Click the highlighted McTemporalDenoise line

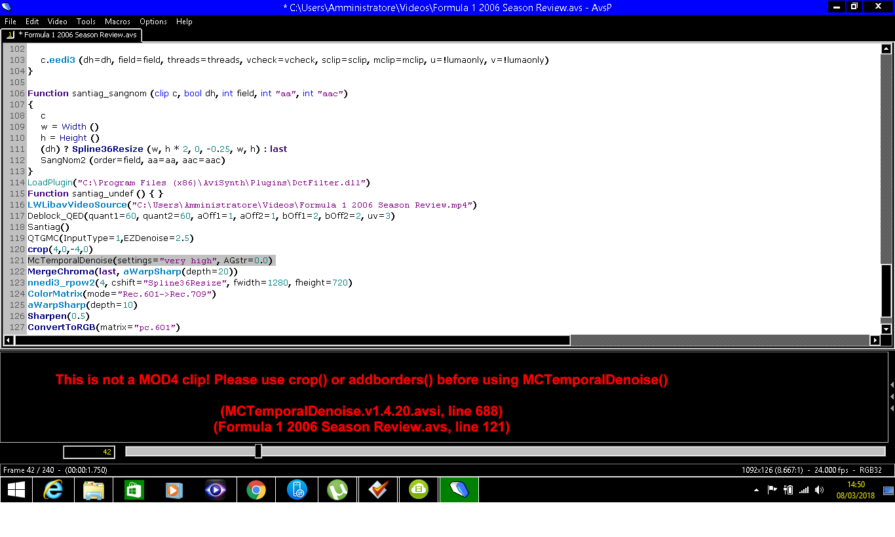tap(150, 261)
